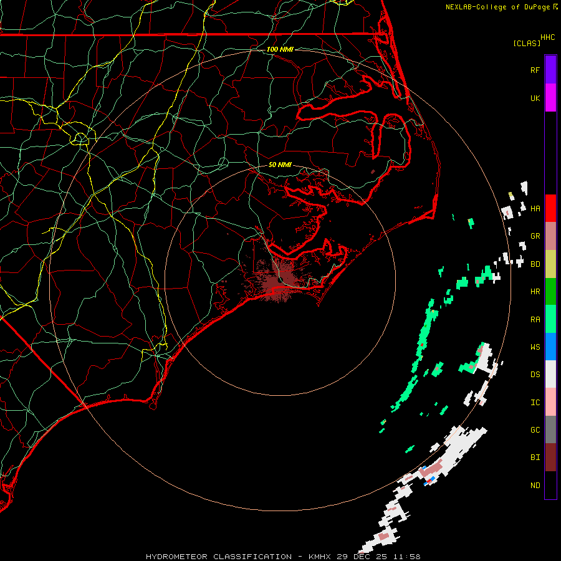Viewport: 561px width, 561px height.
Task: Click the Hydrometeor Classification title text
Action: (x=219, y=557)
